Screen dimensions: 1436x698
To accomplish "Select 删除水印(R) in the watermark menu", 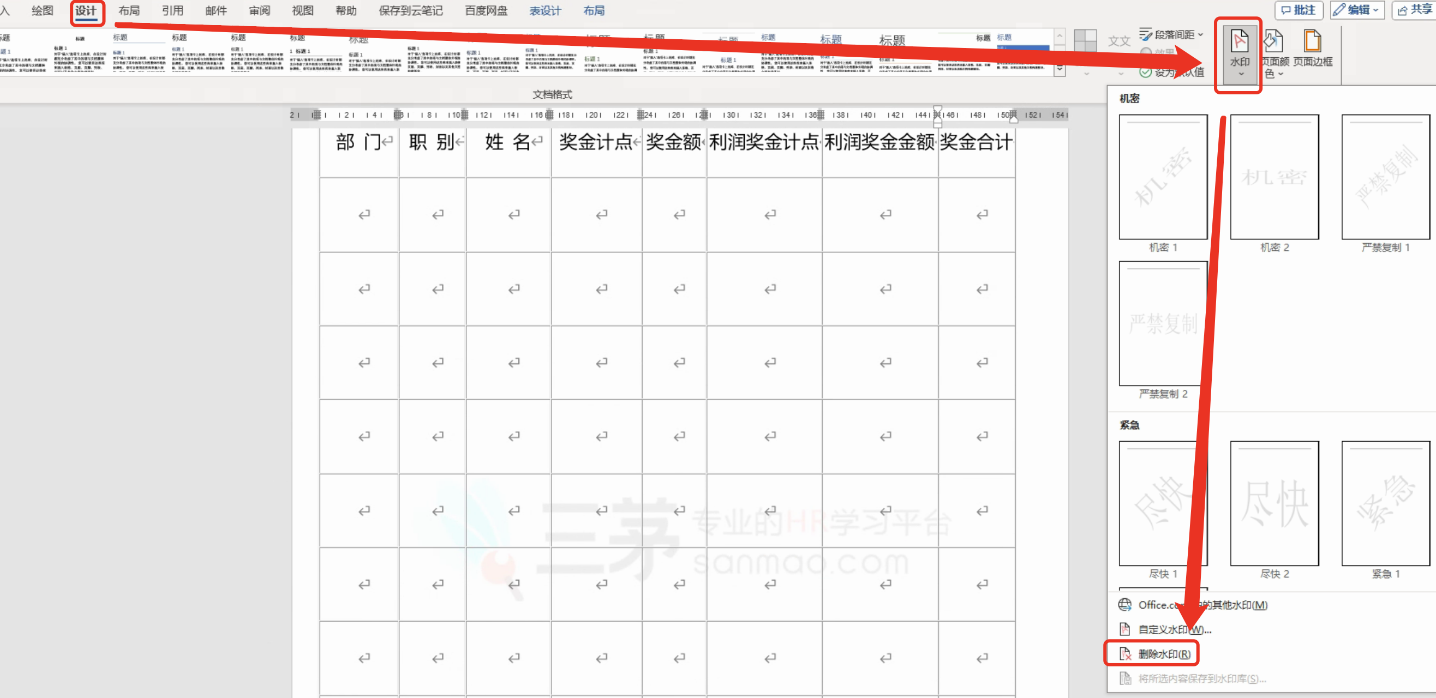I will [x=1165, y=653].
